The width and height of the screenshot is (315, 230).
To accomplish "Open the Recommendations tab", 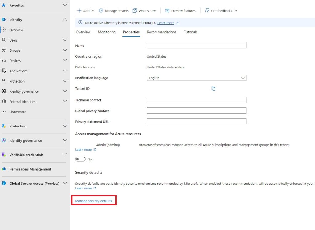I will point(162,32).
